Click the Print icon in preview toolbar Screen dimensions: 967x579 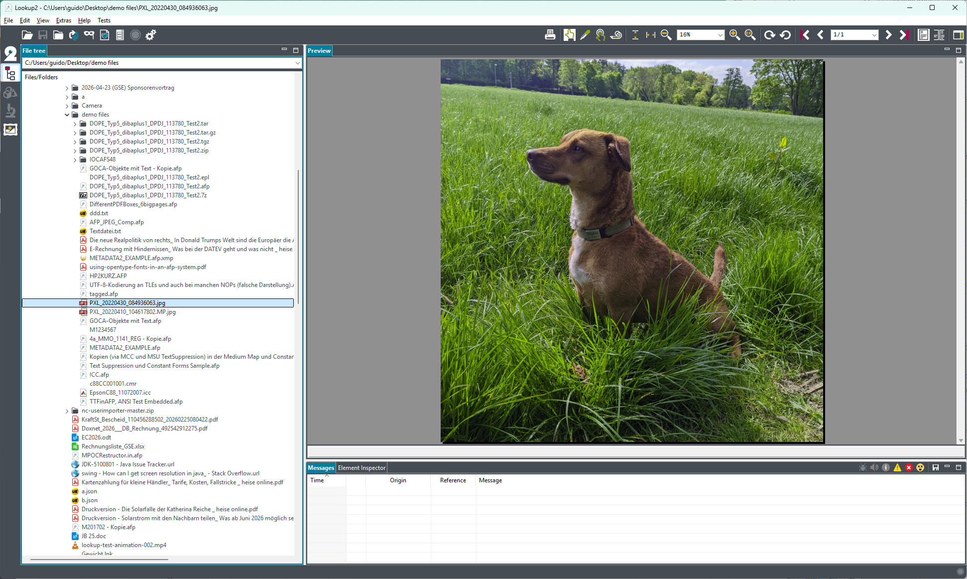point(550,35)
